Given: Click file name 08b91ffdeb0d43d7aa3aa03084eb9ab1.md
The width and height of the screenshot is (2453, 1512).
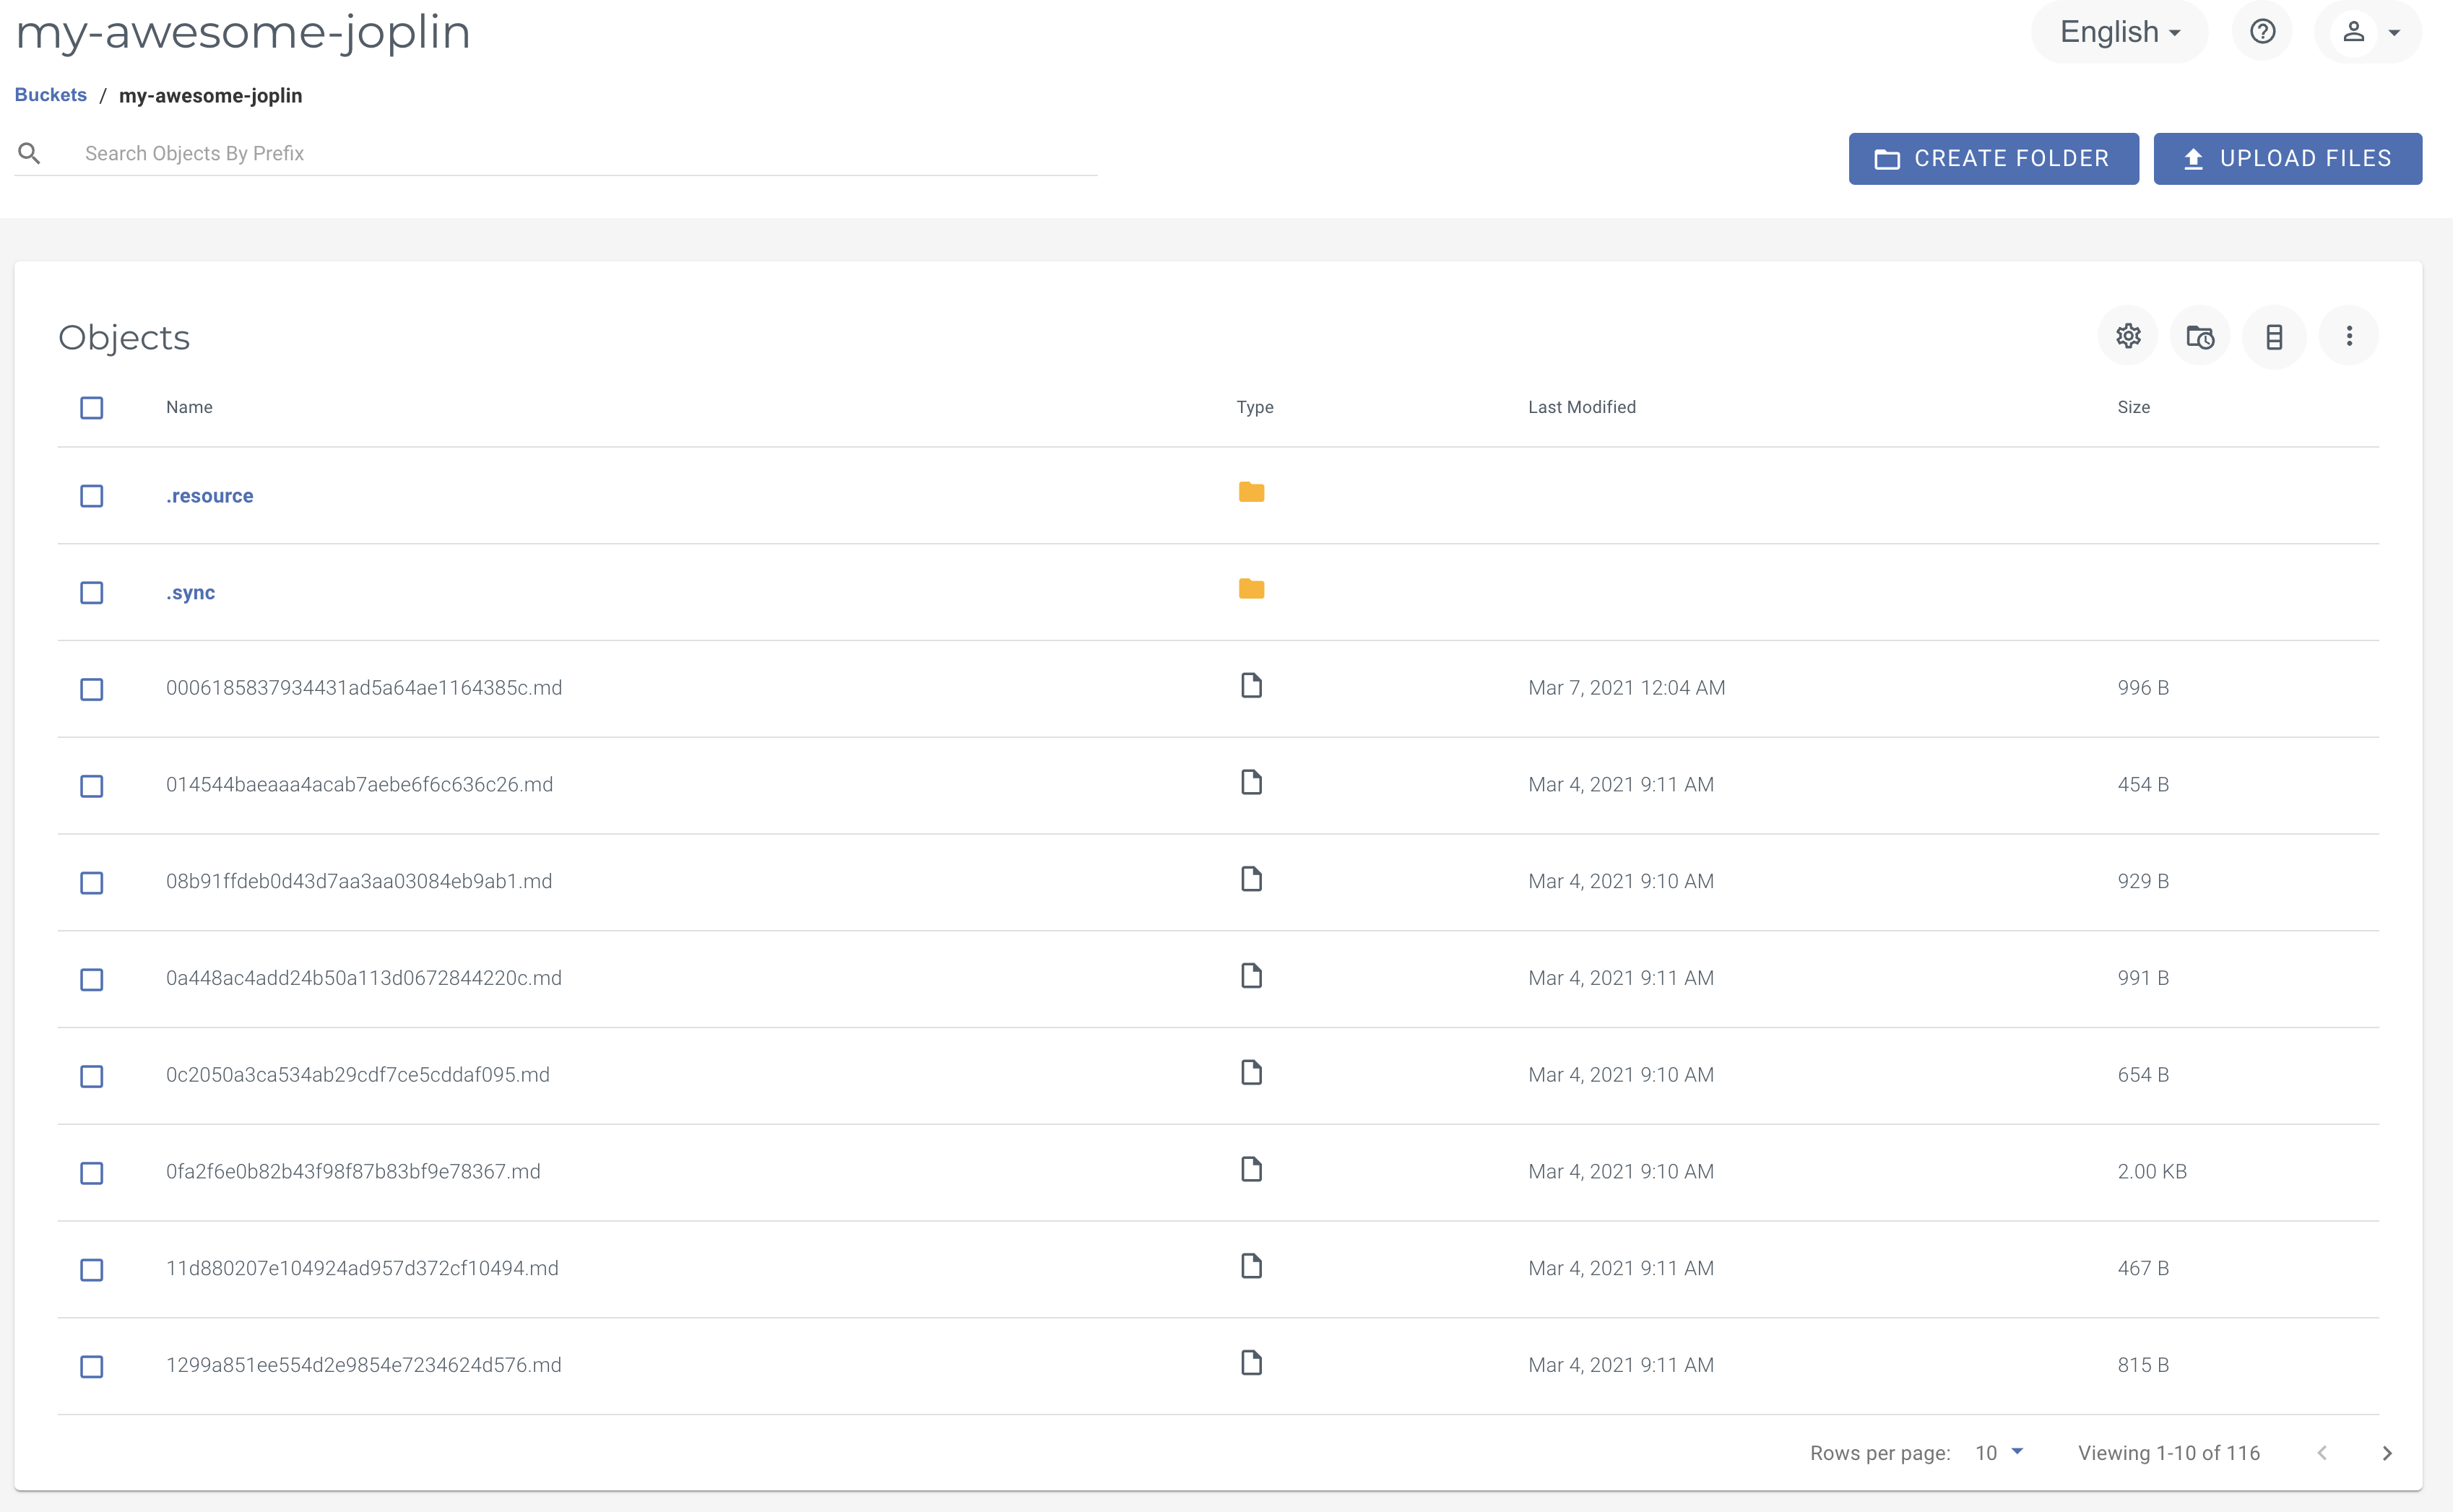Looking at the screenshot, I should pos(359,881).
